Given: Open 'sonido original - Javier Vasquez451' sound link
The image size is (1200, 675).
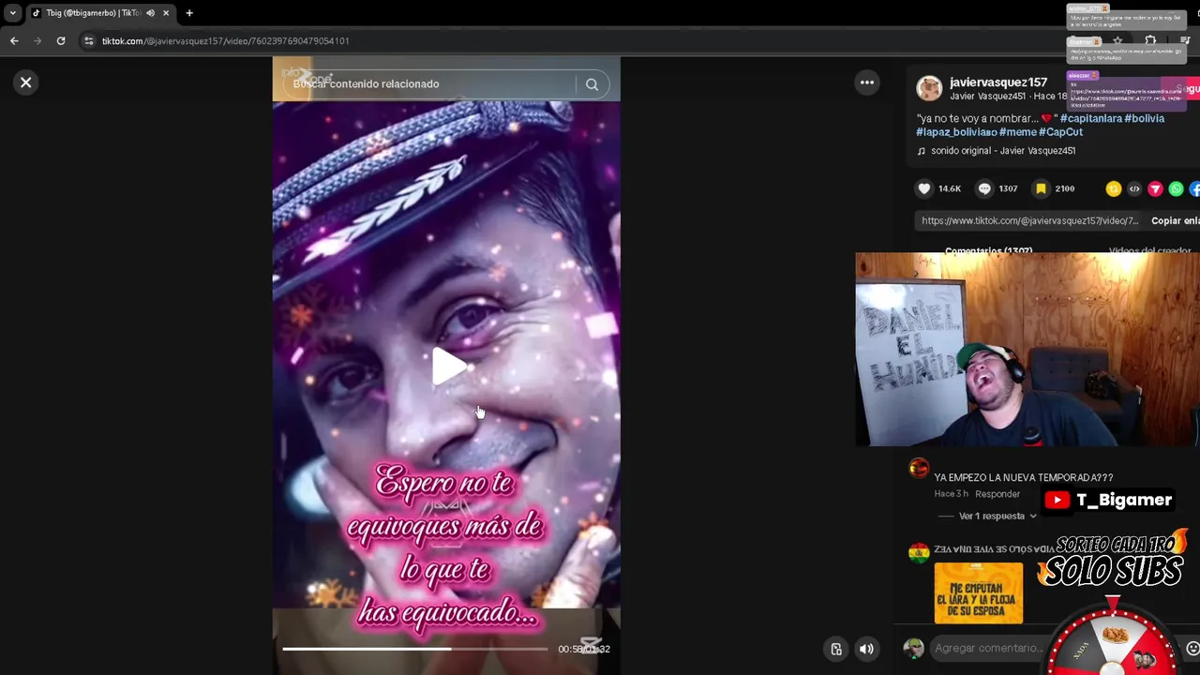Looking at the screenshot, I should [x=1002, y=151].
